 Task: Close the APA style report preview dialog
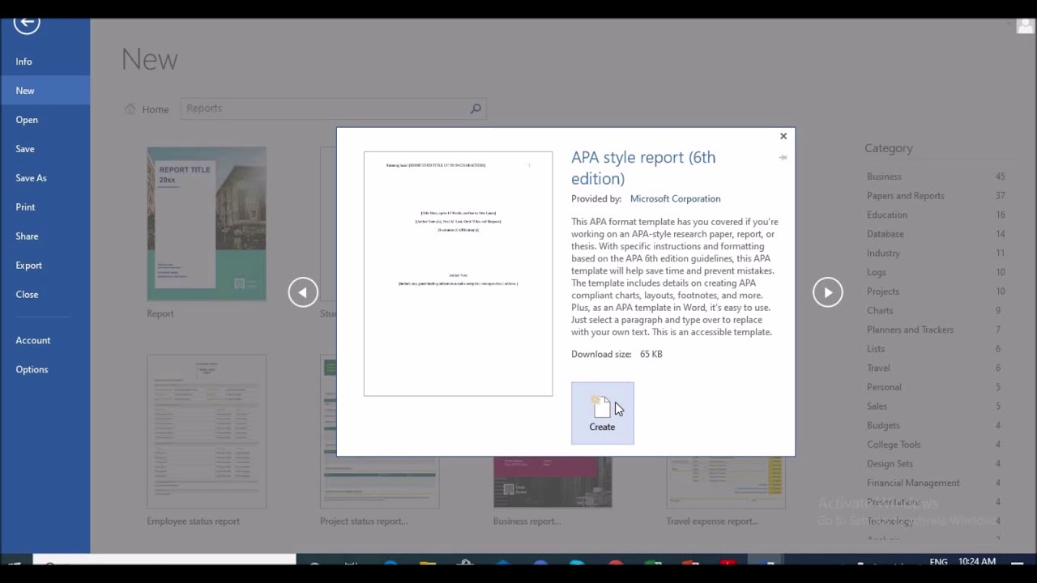click(x=783, y=136)
